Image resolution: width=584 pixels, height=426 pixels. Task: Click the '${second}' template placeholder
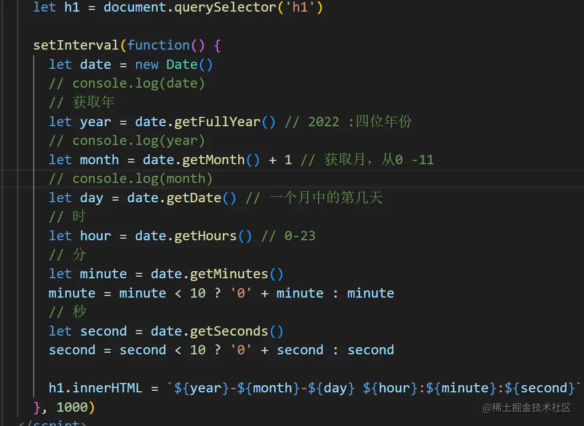tap(540, 388)
